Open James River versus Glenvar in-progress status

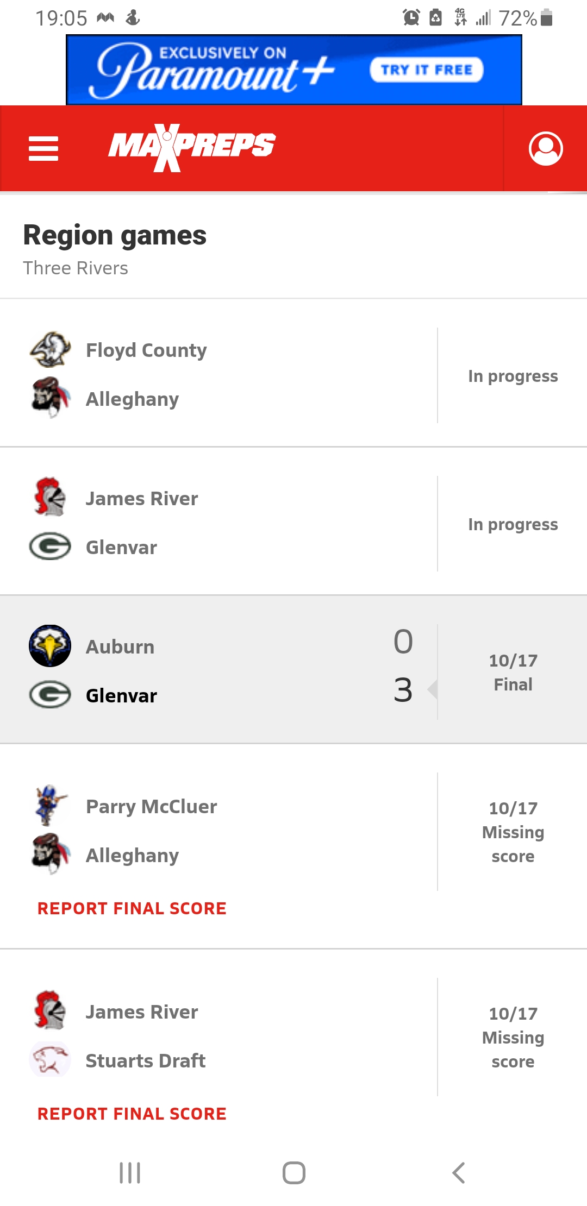tap(513, 524)
